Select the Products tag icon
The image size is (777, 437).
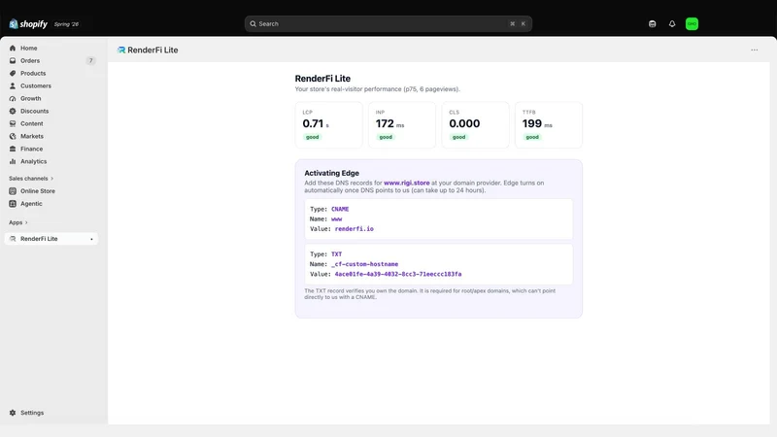click(13, 74)
